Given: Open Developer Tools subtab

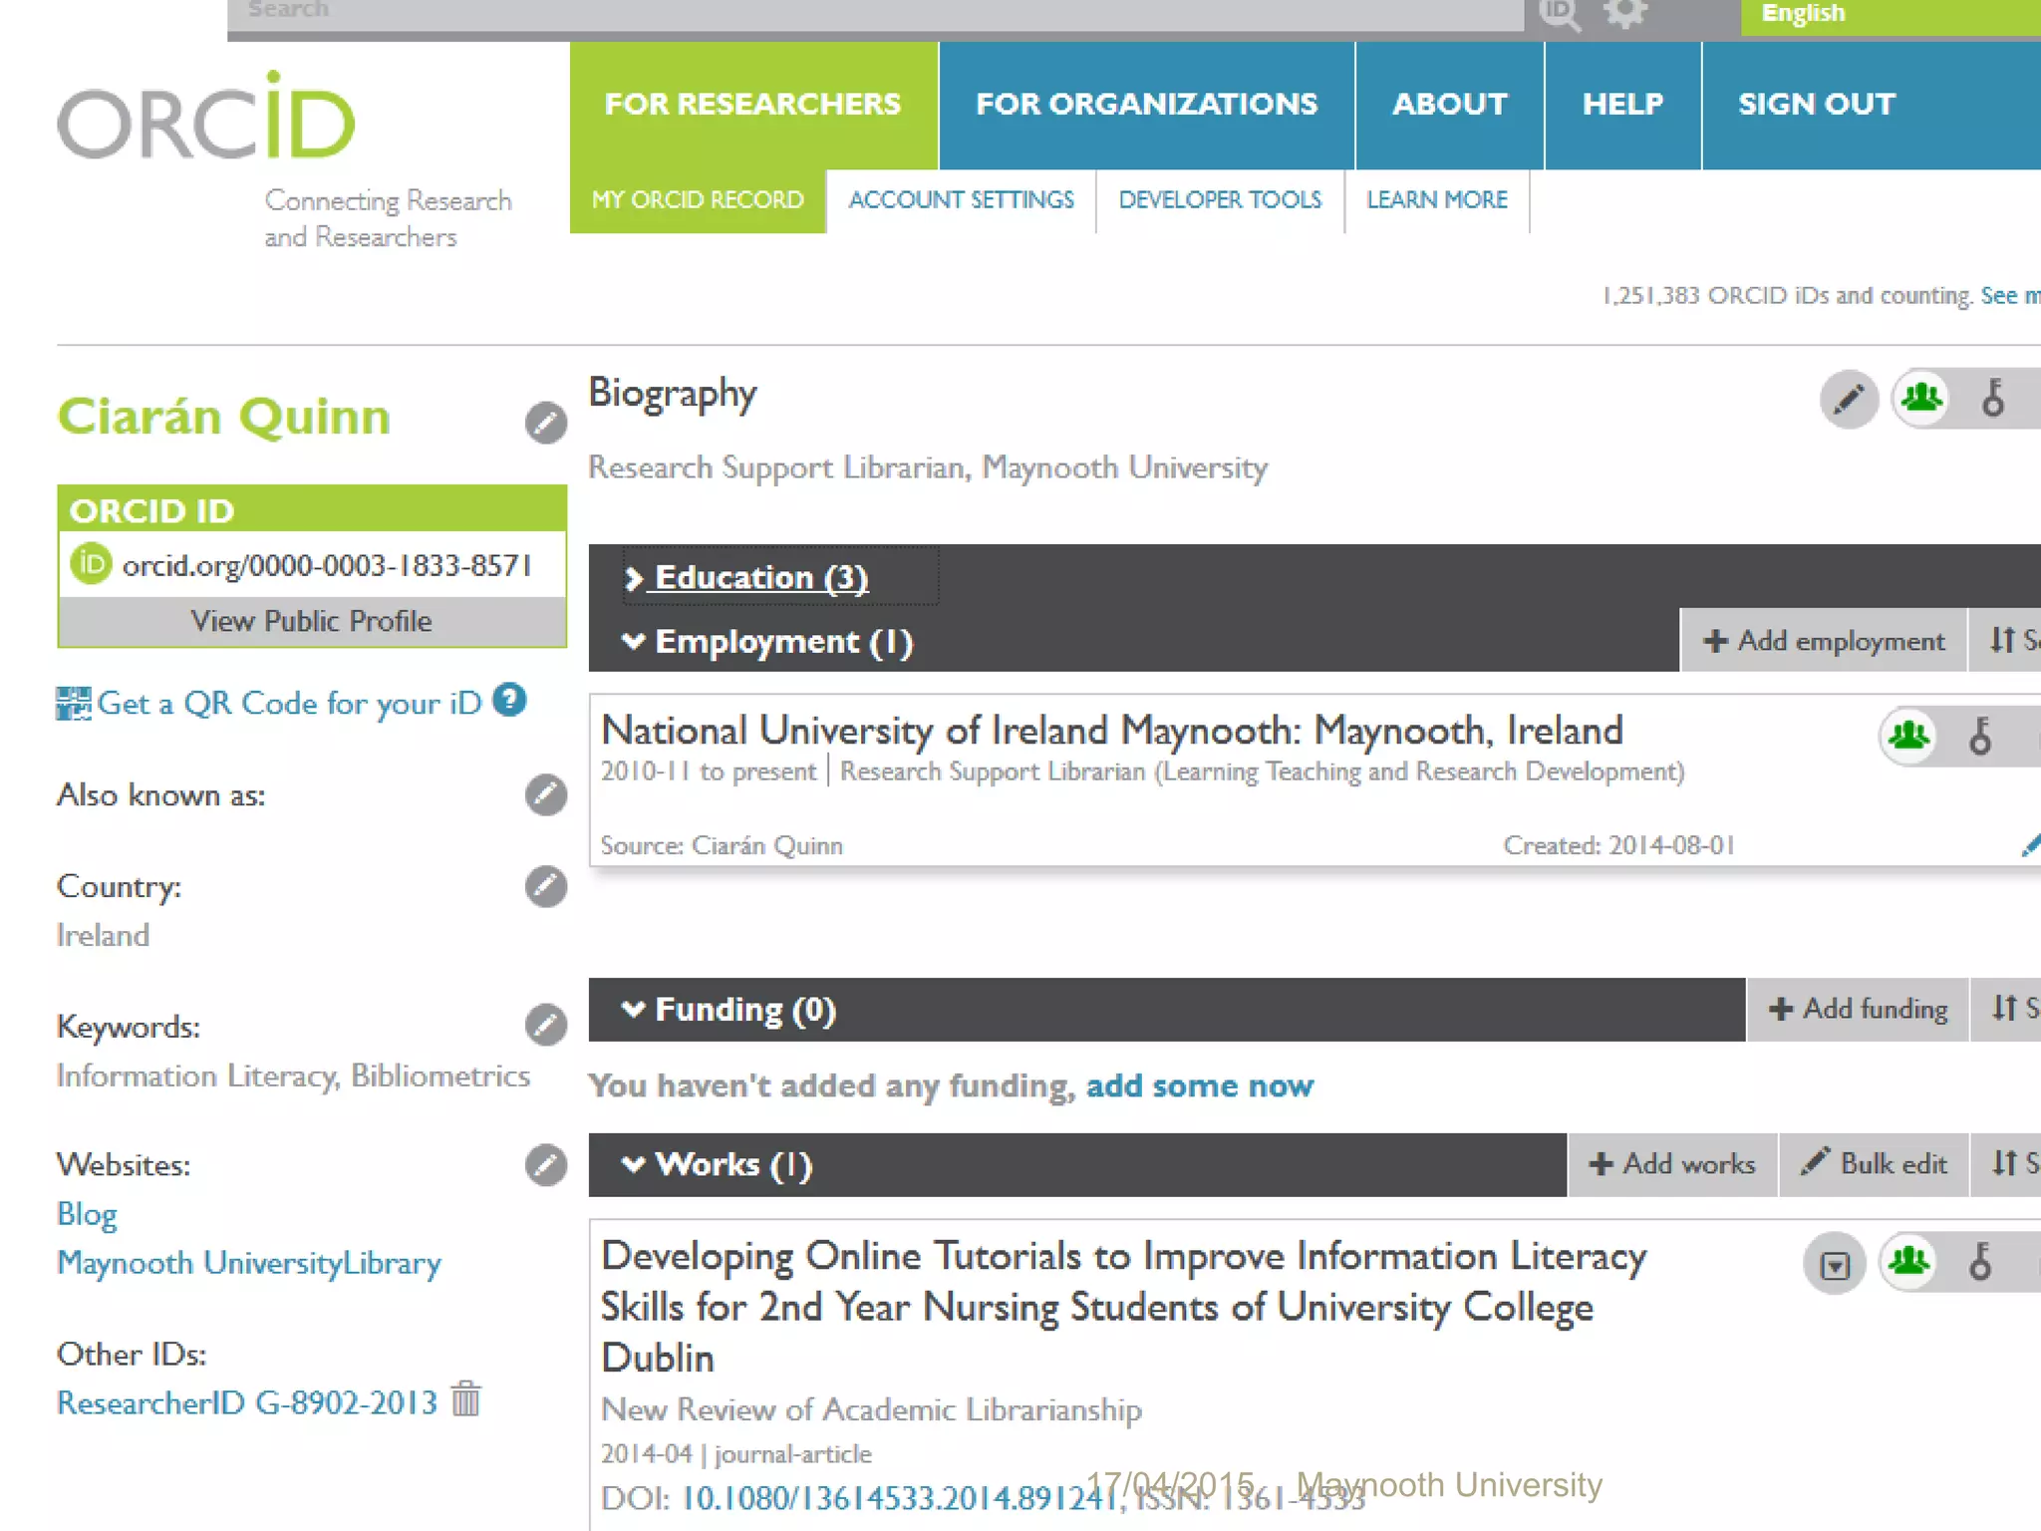Looking at the screenshot, I should pyautogui.click(x=1220, y=200).
